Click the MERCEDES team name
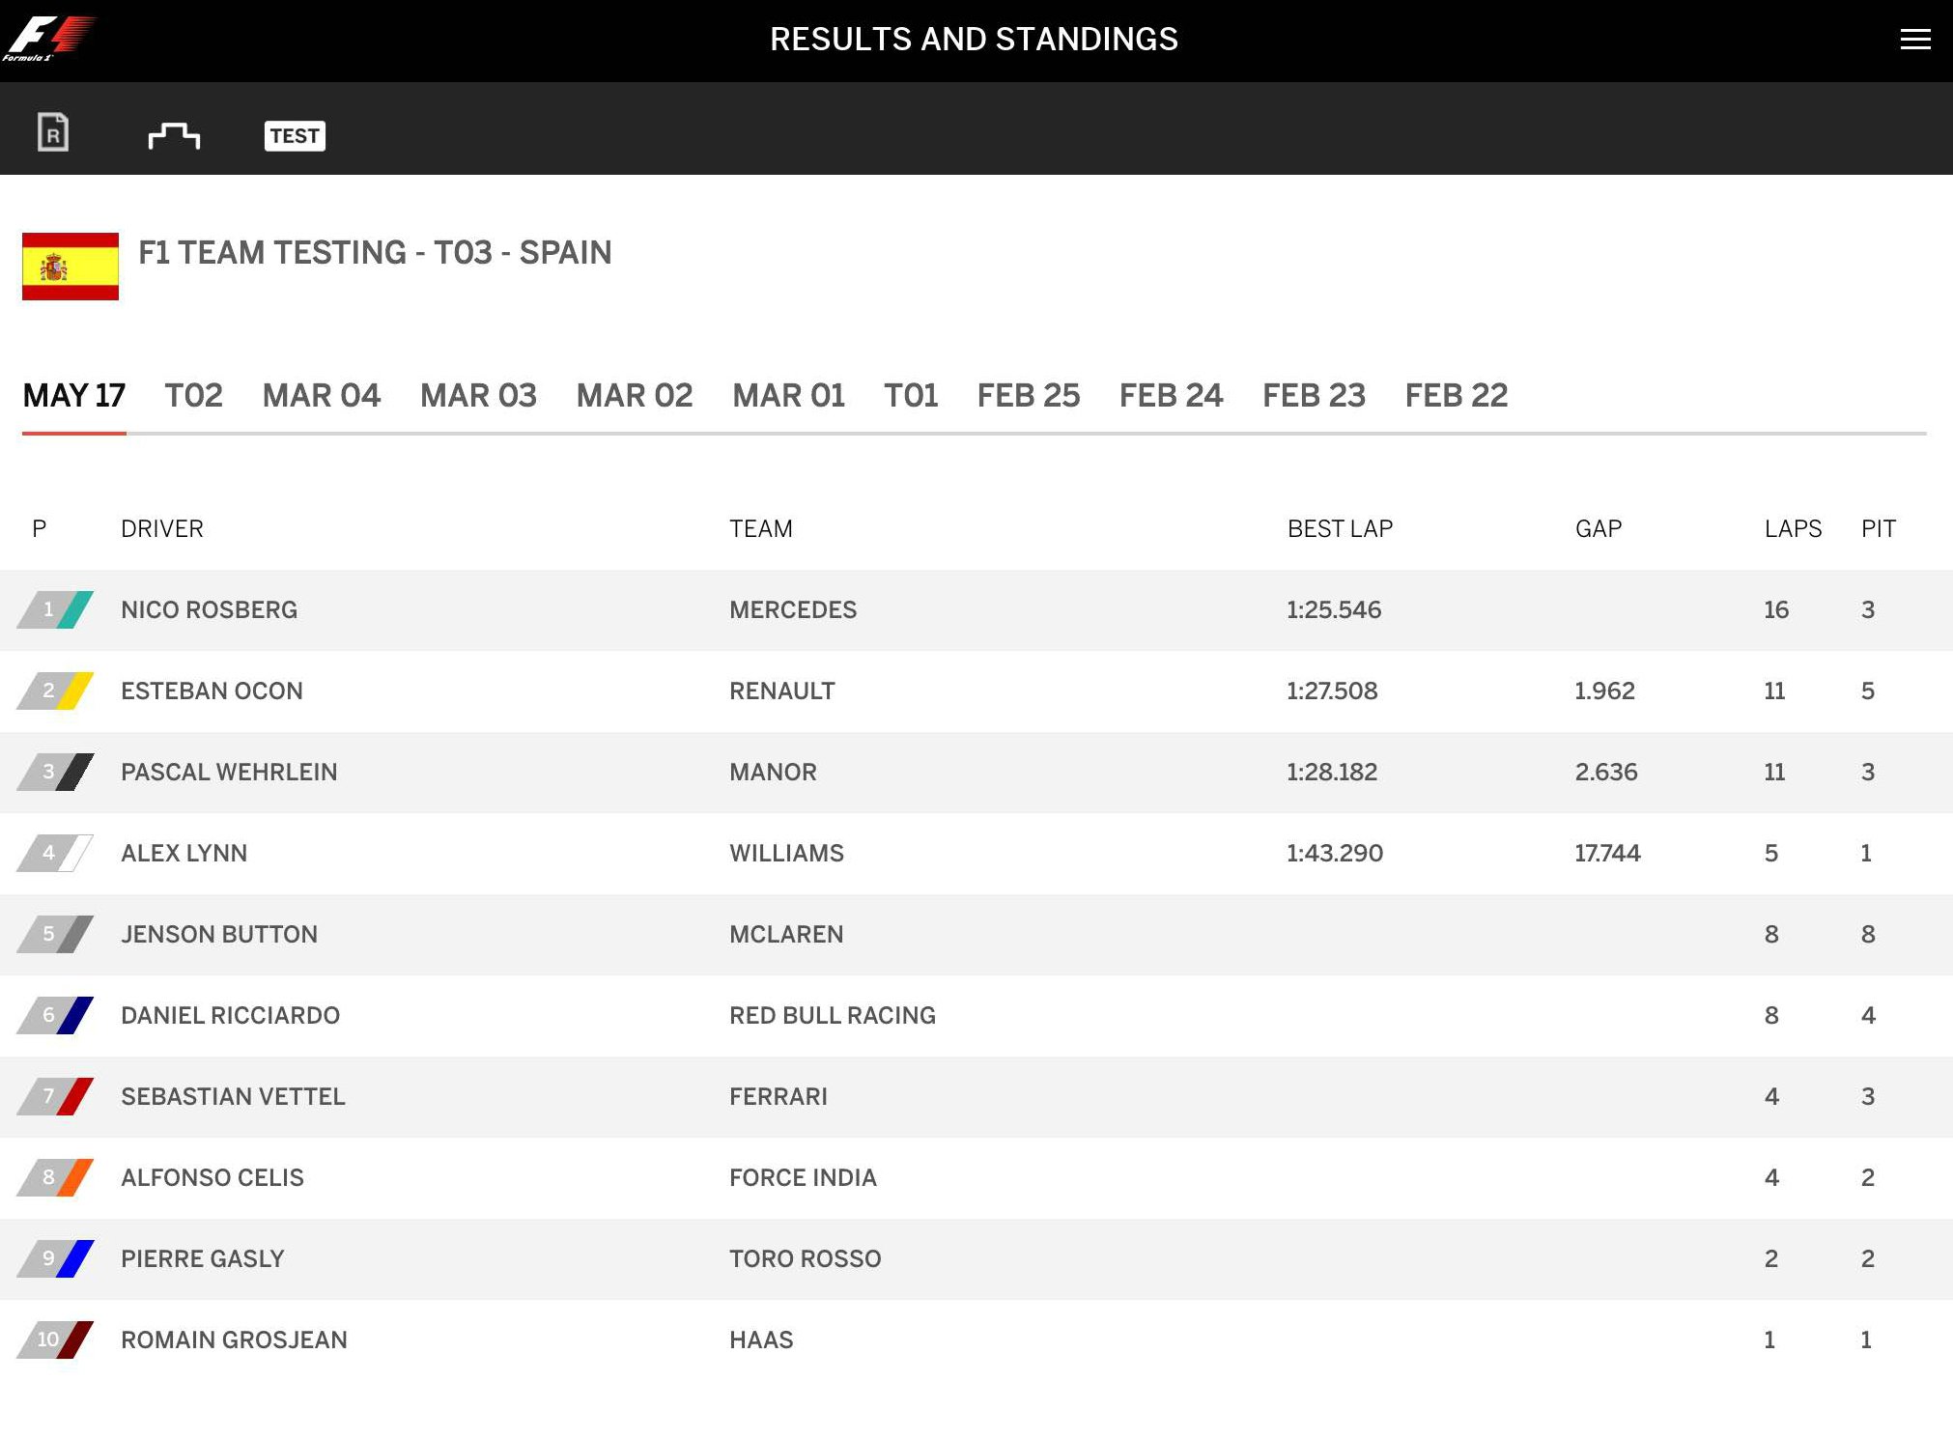This screenshot has height=1438, width=1953. click(x=793, y=610)
